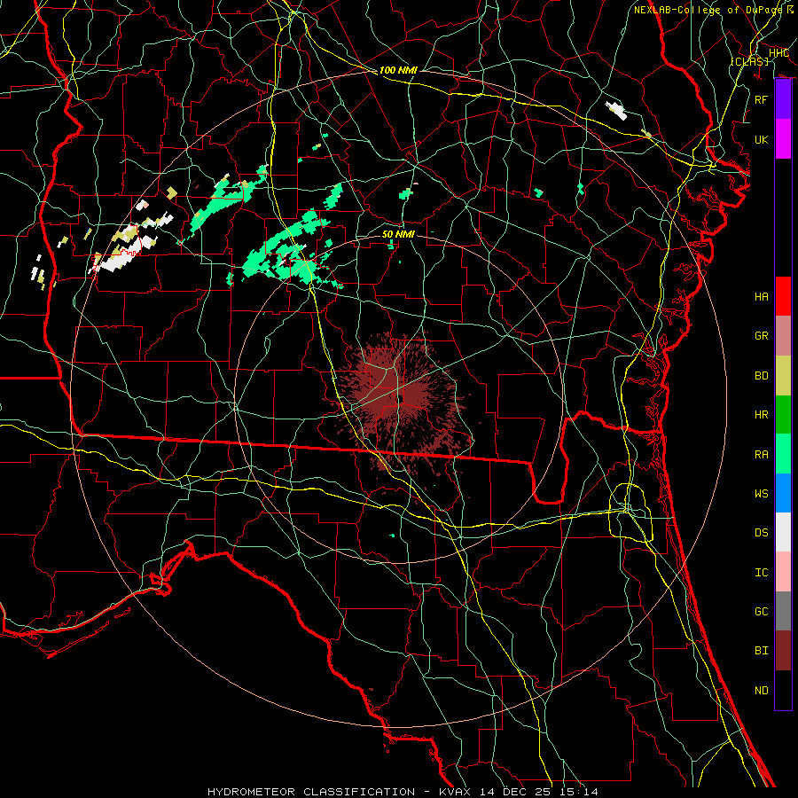Click the UK legend label
This screenshot has height=798, width=798.
(x=762, y=139)
